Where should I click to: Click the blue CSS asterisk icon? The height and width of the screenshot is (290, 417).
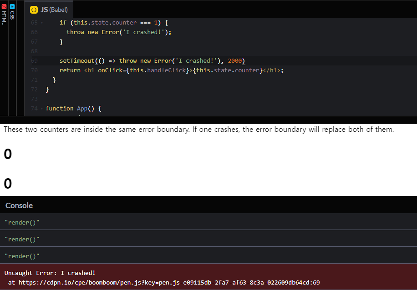[12, 7]
